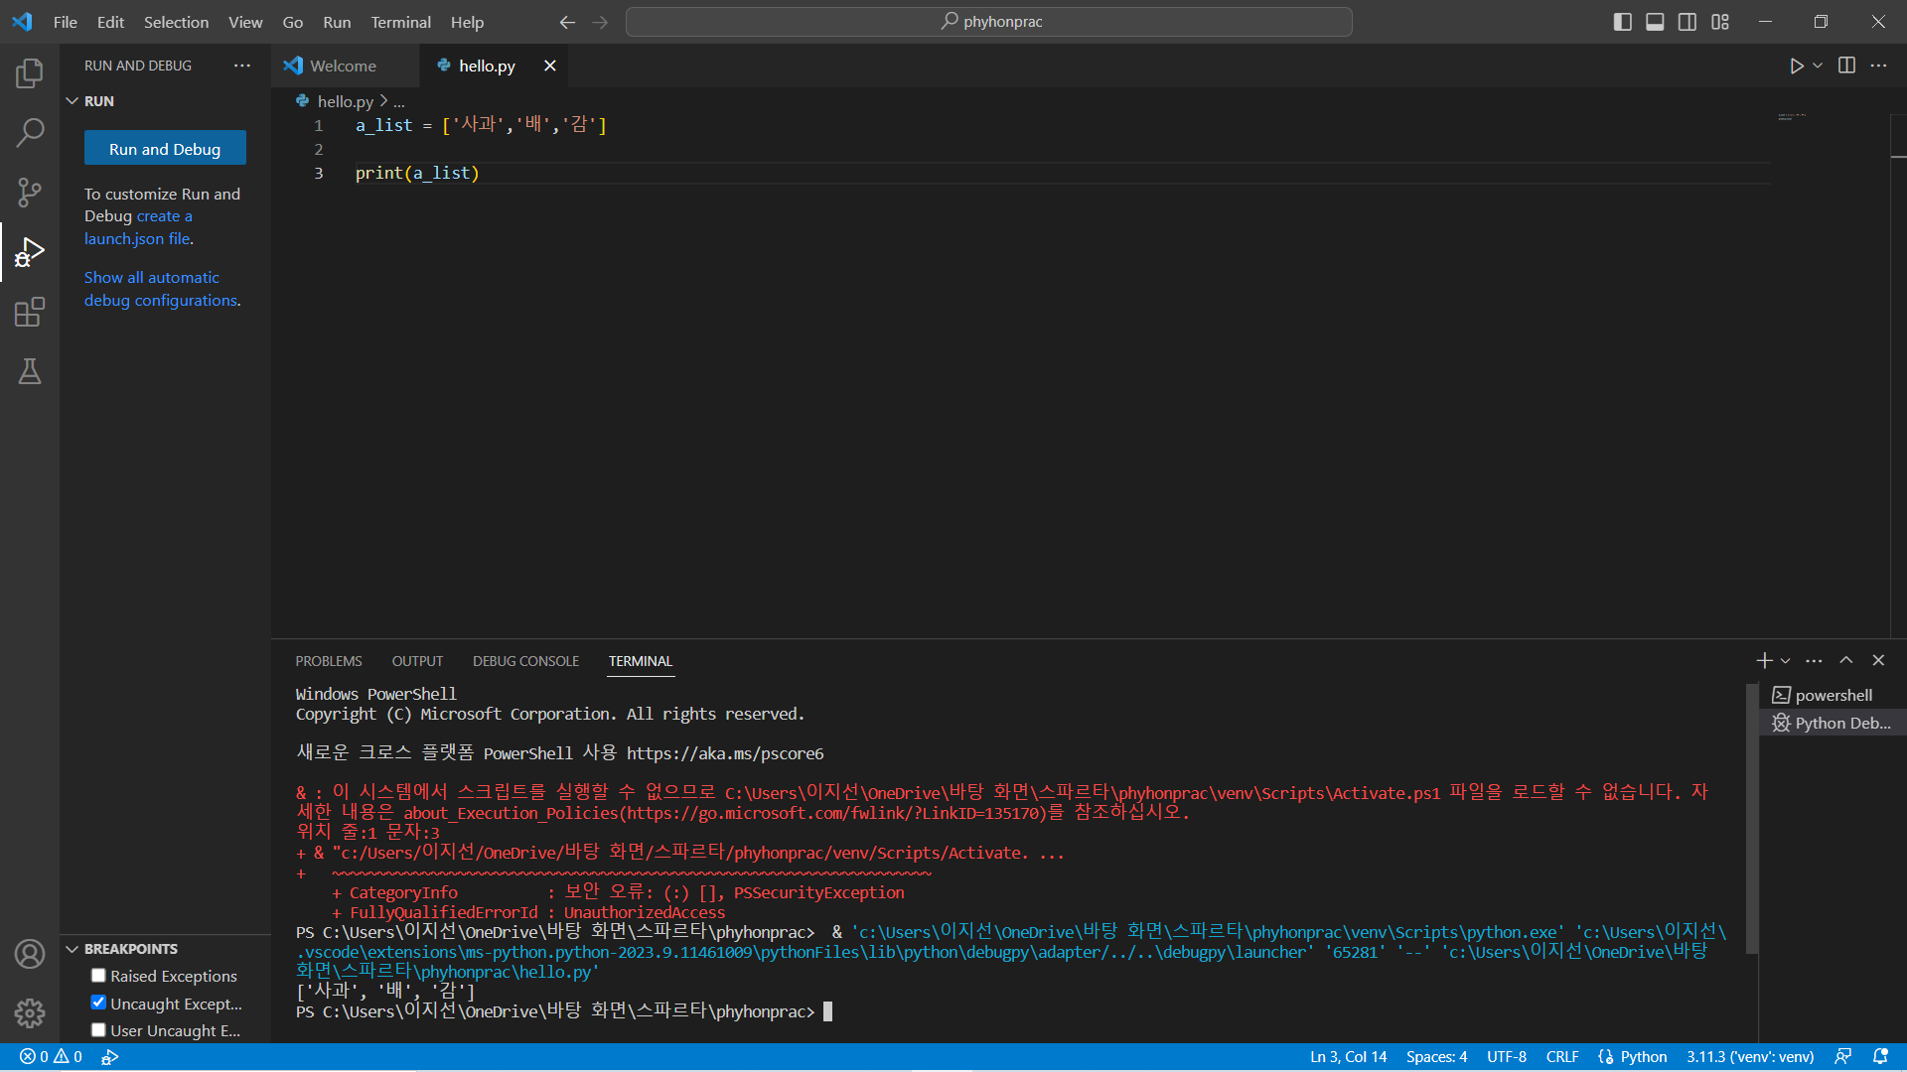This screenshot has height=1072, width=1907.
Task: Switch to the PROBLEMS tab
Action: click(329, 661)
